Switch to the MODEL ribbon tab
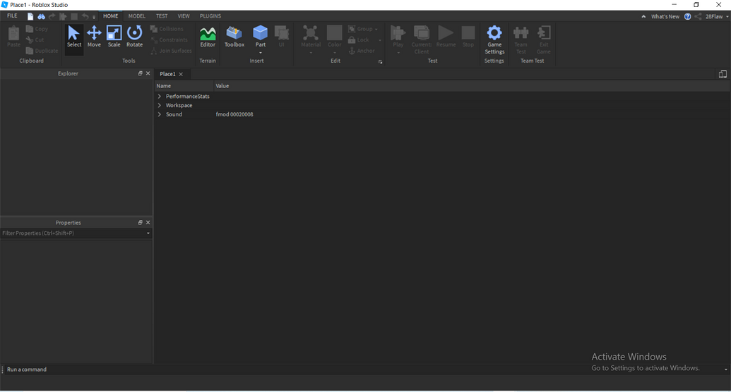The height and width of the screenshot is (392, 731). (136, 16)
